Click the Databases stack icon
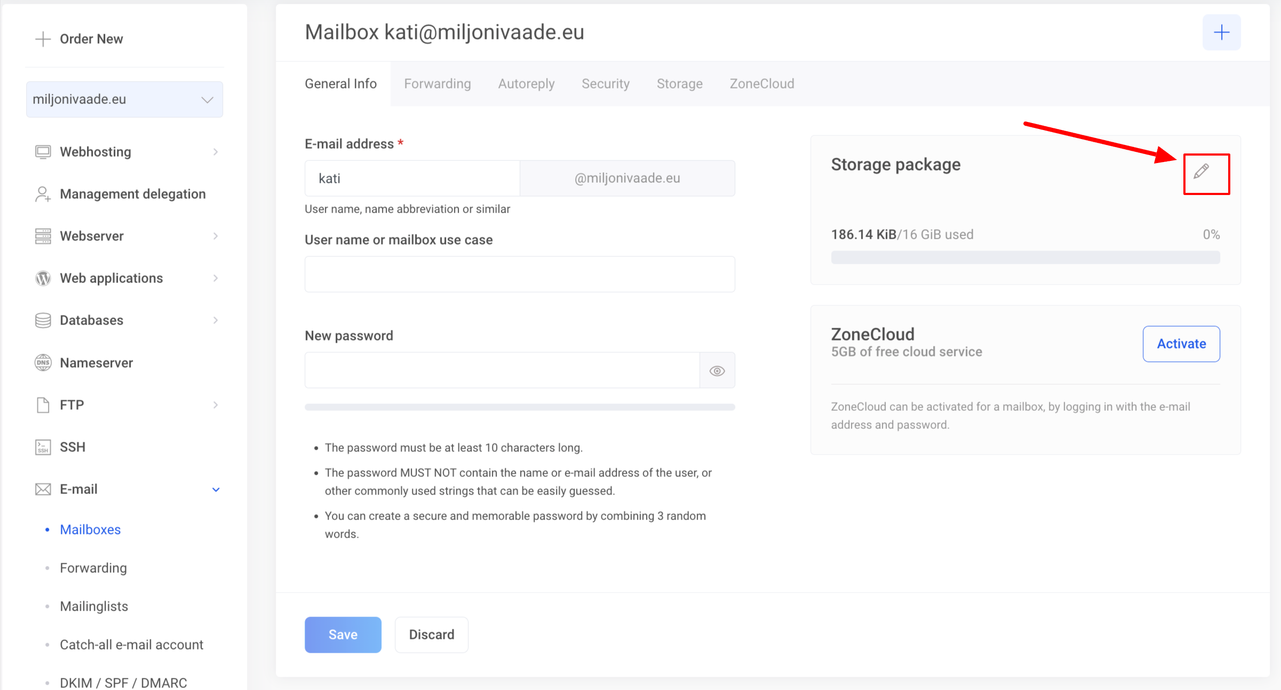Image resolution: width=1281 pixels, height=690 pixels. (43, 320)
